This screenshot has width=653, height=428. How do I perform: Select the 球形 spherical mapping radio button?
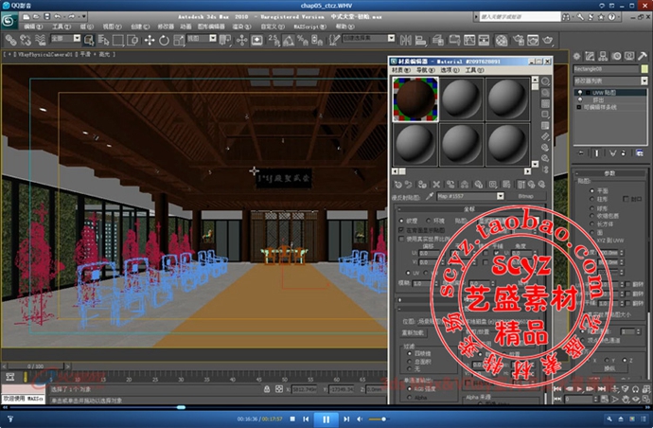tap(591, 208)
